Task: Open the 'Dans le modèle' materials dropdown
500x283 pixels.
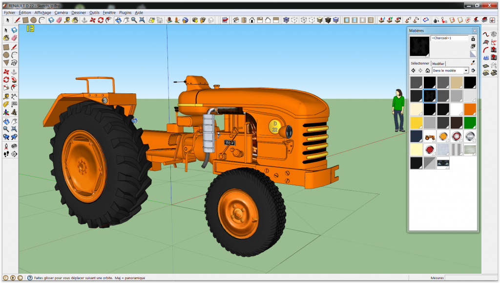Action: pyautogui.click(x=450, y=70)
